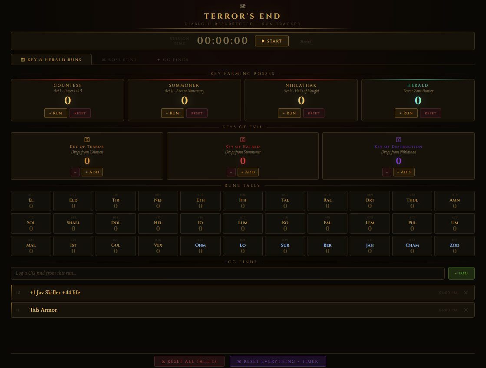
Task: Increment the Ber rune tally
Action: 327,246
